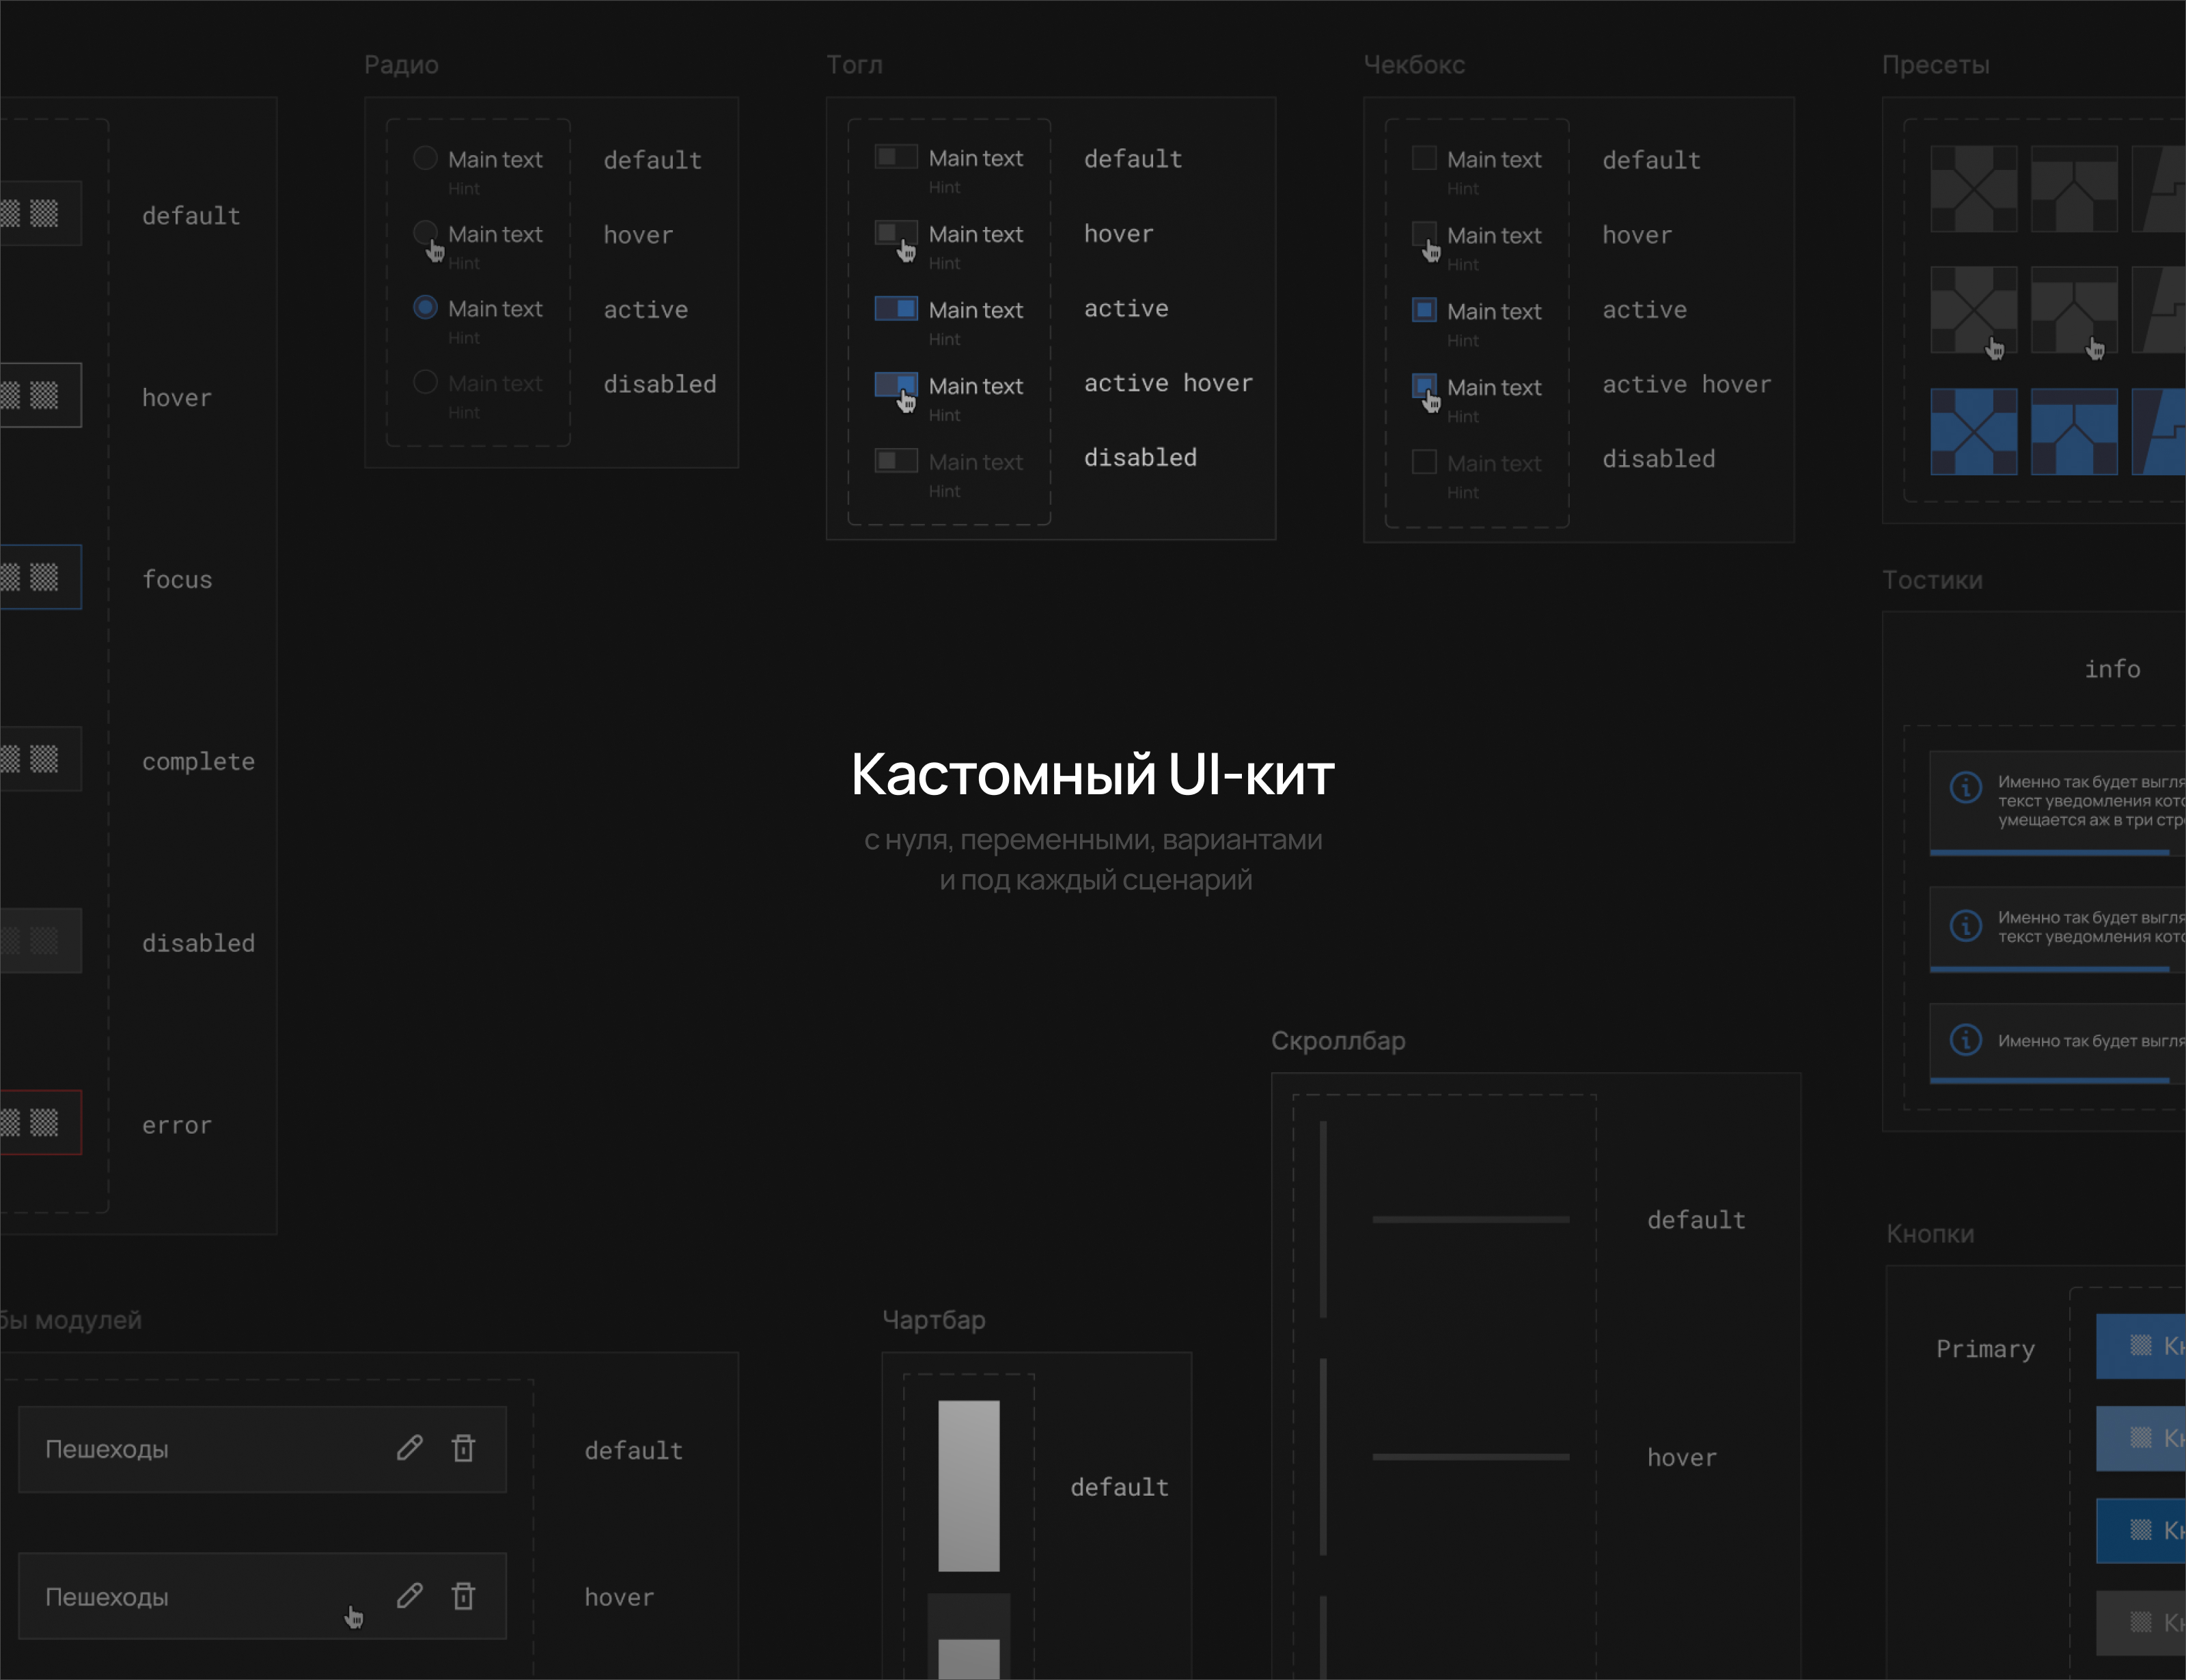The image size is (2186, 1680).
Task: Click the default horizontal scrollbar track
Action: click(1470, 1219)
